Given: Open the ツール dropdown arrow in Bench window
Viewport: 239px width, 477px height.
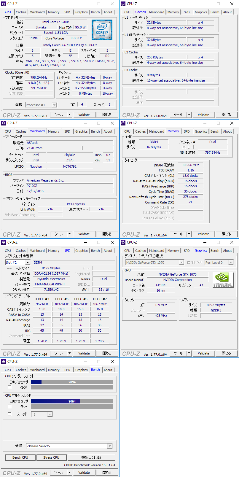Looking at the screenshot, I should point(69,473).
